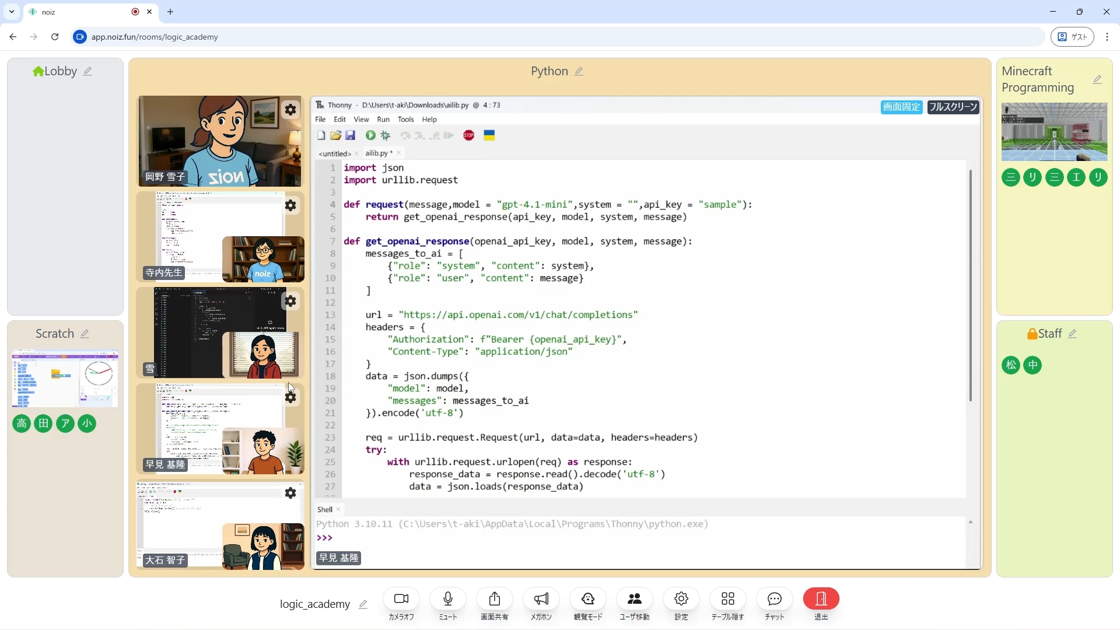Screen dimensions: 1120x630
Task: Activate the メガホン megaphone icon
Action: tap(541, 599)
